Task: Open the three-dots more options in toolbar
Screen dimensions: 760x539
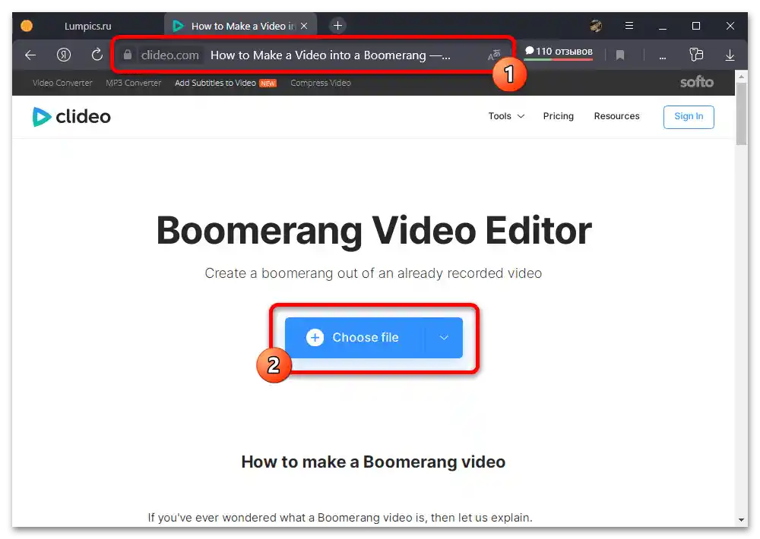Action: pos(663,57)
